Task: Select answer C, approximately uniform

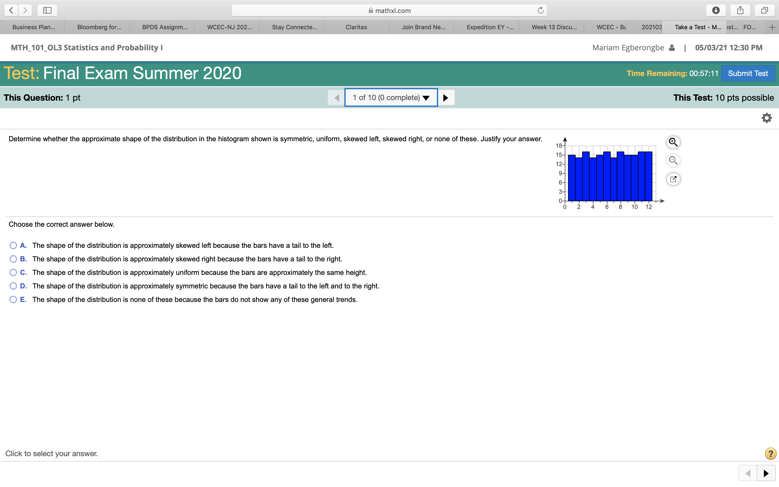Action: 13,272
